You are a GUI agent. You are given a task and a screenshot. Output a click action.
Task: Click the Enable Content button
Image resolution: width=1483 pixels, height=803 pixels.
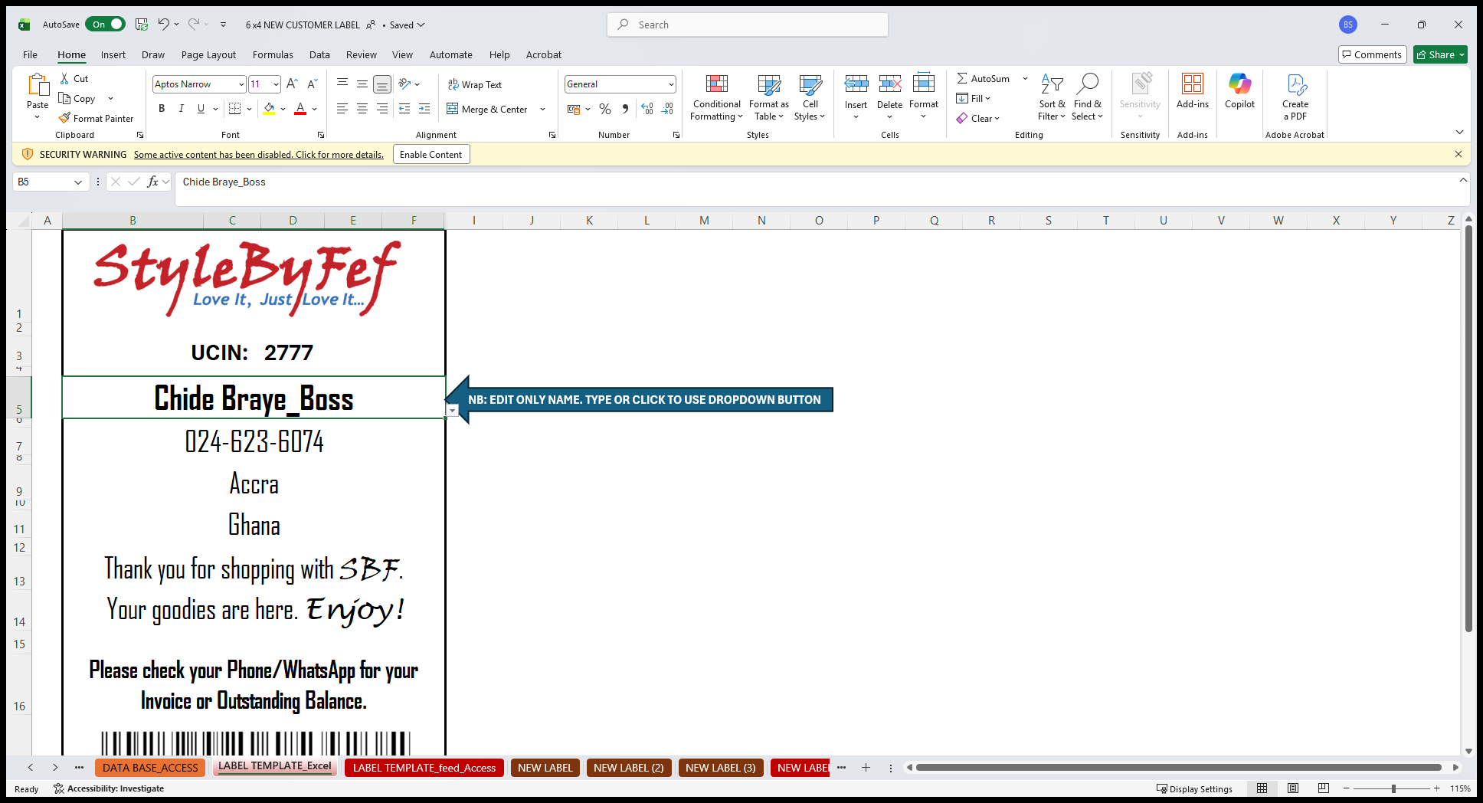tap(430, 155)
